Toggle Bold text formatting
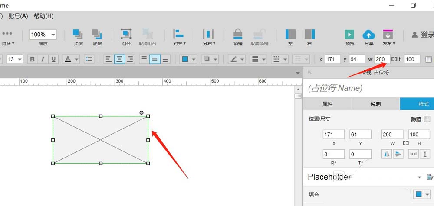The image size is (434, 206). click(x=33, y=59)
